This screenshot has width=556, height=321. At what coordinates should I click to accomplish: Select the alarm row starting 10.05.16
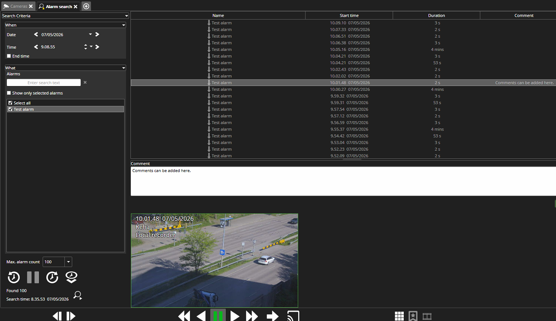click(343, 49)
